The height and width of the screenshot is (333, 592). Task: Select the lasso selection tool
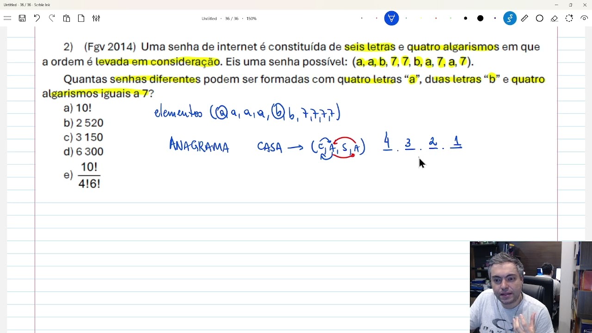(x=569, y=18)
